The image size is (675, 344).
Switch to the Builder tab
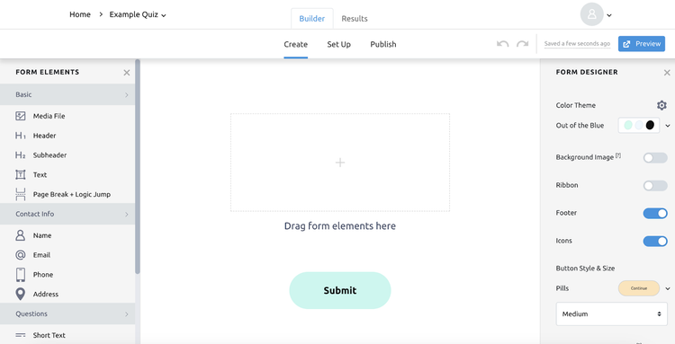[x=311, y=19]
